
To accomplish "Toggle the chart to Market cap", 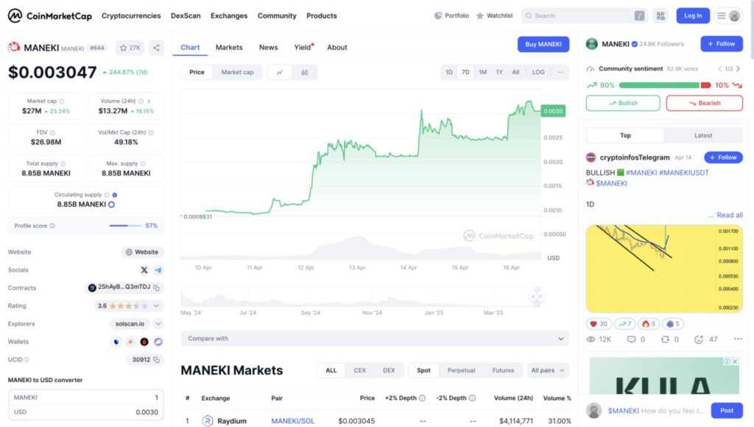I will pos(237,72).
